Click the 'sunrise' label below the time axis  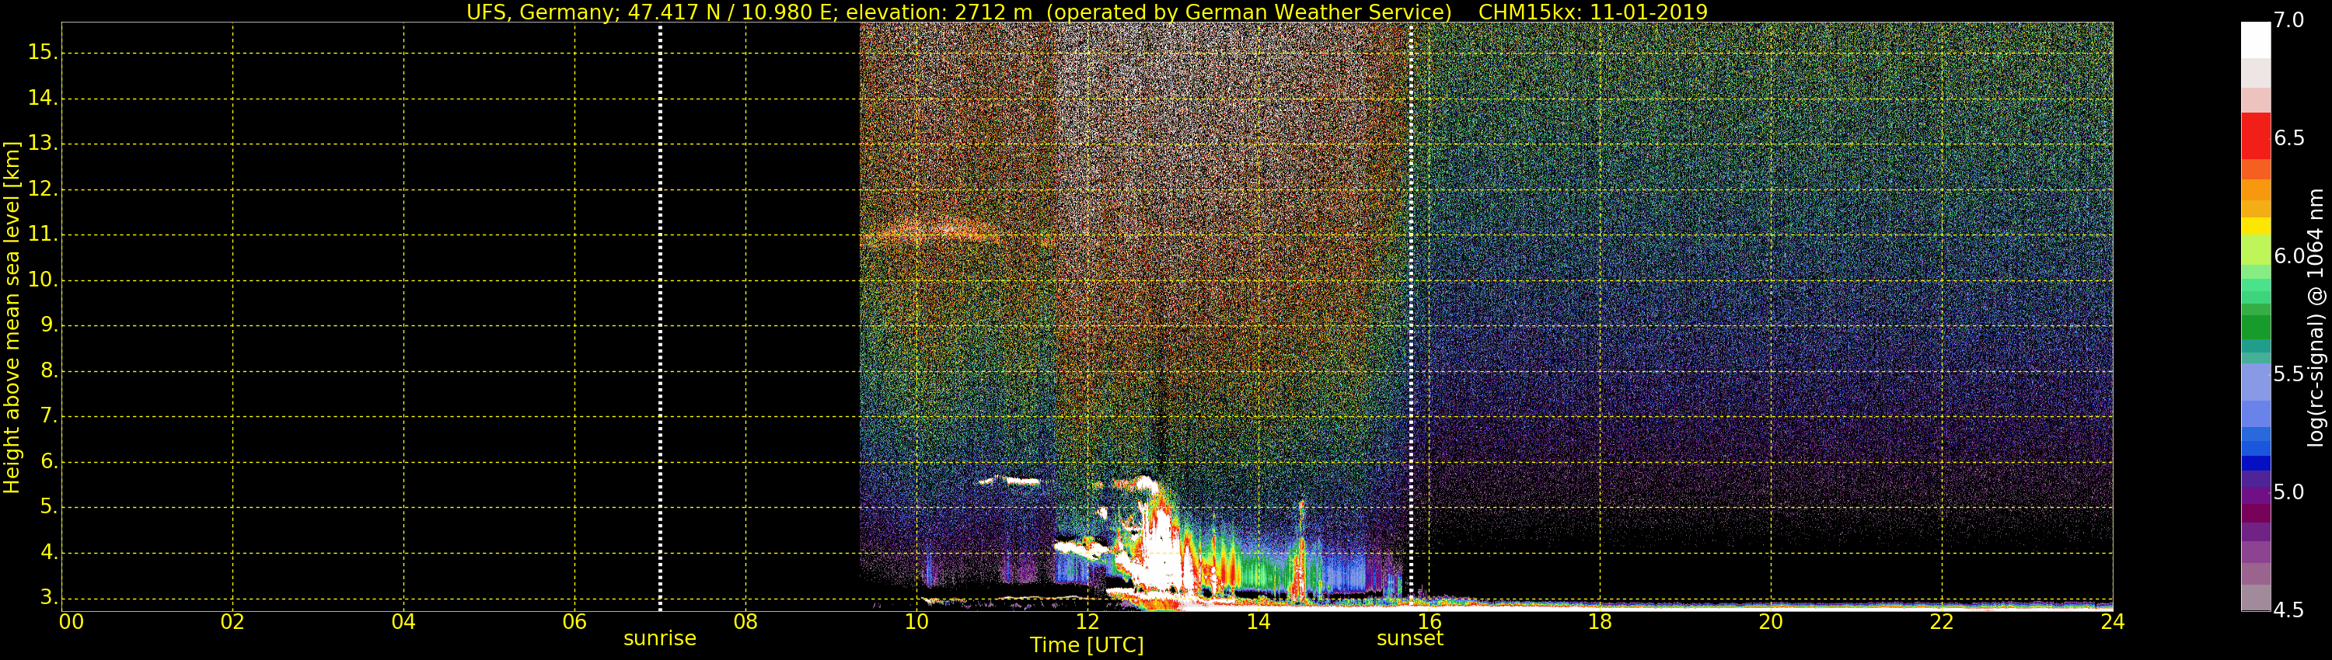tap(660, 638)
